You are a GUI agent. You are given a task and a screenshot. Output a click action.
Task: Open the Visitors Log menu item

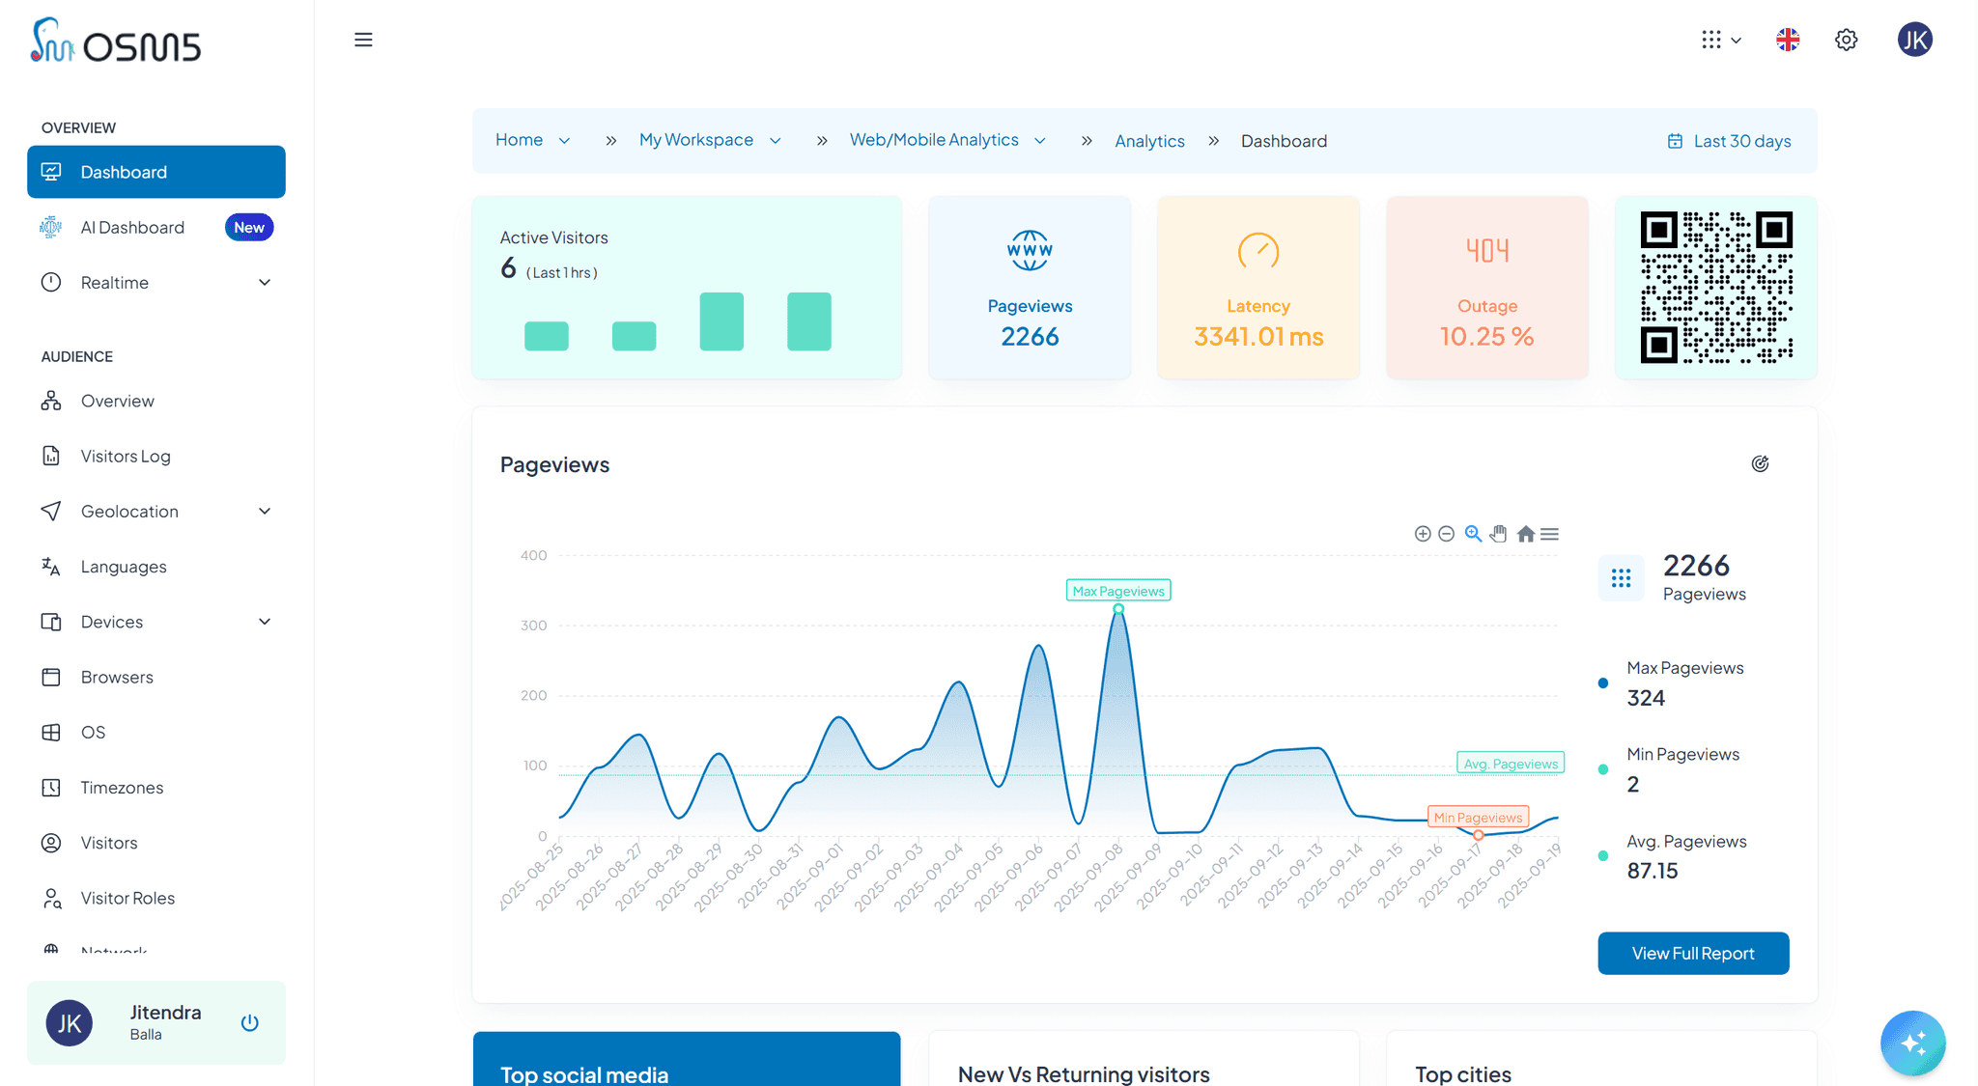(126, 456)
